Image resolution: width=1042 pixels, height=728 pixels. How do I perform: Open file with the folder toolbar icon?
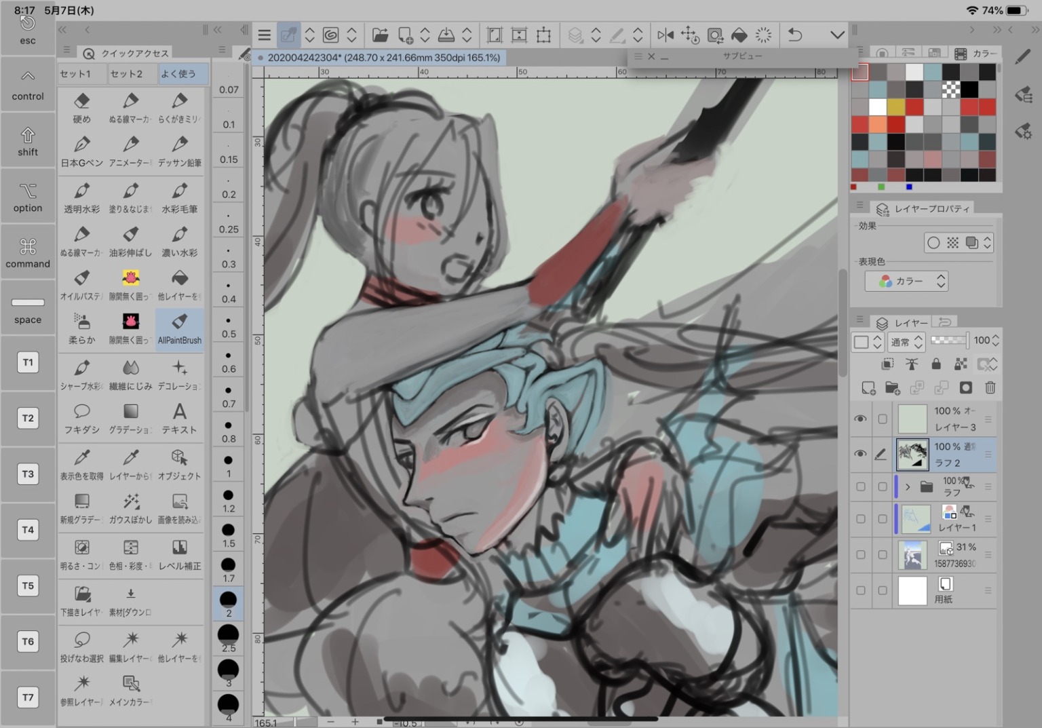pos(380,35)
